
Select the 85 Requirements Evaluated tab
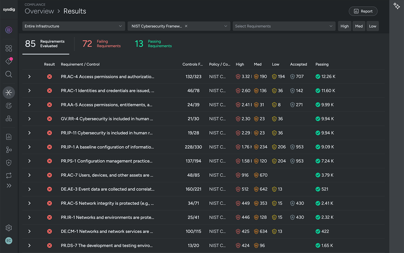46,44
